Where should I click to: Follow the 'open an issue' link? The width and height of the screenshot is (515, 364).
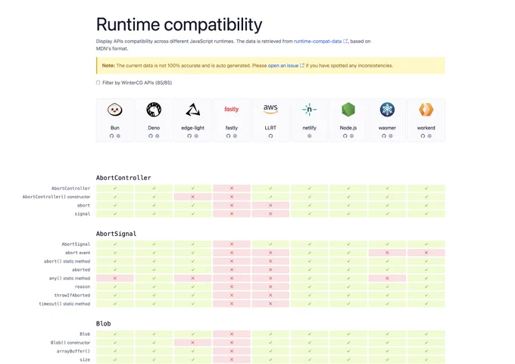tap(286, 66)
